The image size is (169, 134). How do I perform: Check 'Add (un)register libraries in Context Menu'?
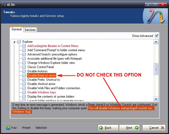pos(24,46)
